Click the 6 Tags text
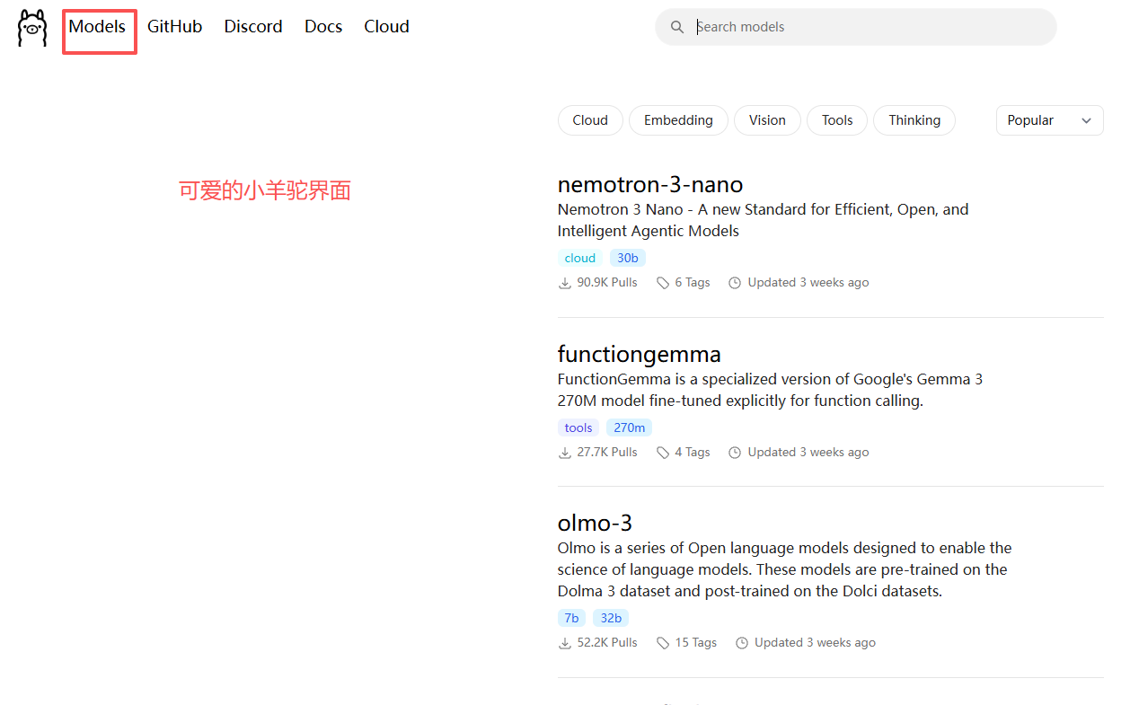 693,283
